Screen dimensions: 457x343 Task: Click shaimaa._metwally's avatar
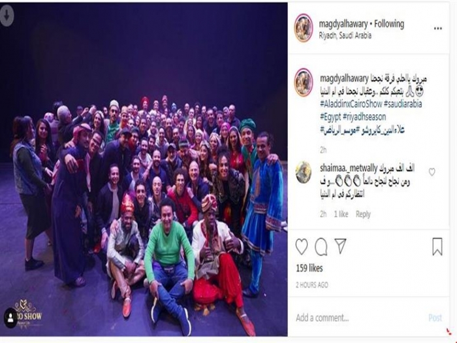click(x=304, y=172)
